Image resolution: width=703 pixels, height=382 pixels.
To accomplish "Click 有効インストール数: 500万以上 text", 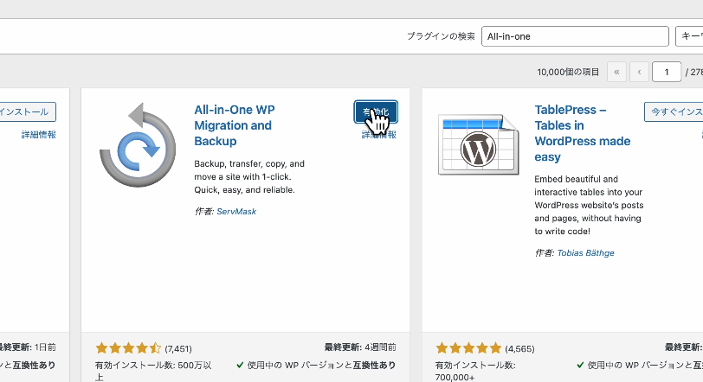I will tap(153, 371).
